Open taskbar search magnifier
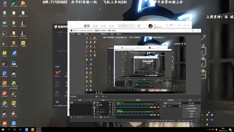The width and height of the screenshot is (234, 132). click(9, 130)
